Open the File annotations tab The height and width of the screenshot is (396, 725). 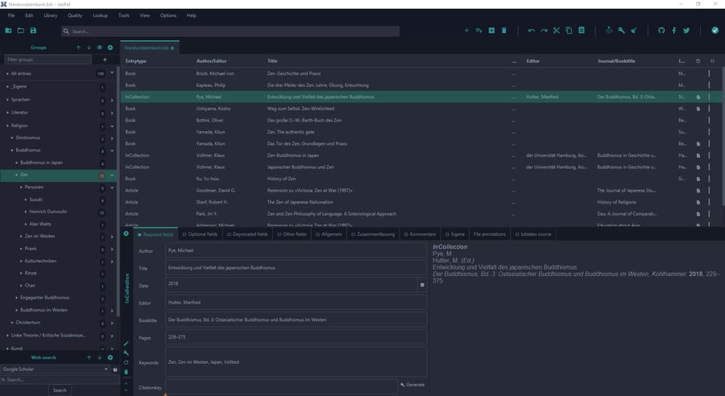pyautogui.click(x=489, y=234)
